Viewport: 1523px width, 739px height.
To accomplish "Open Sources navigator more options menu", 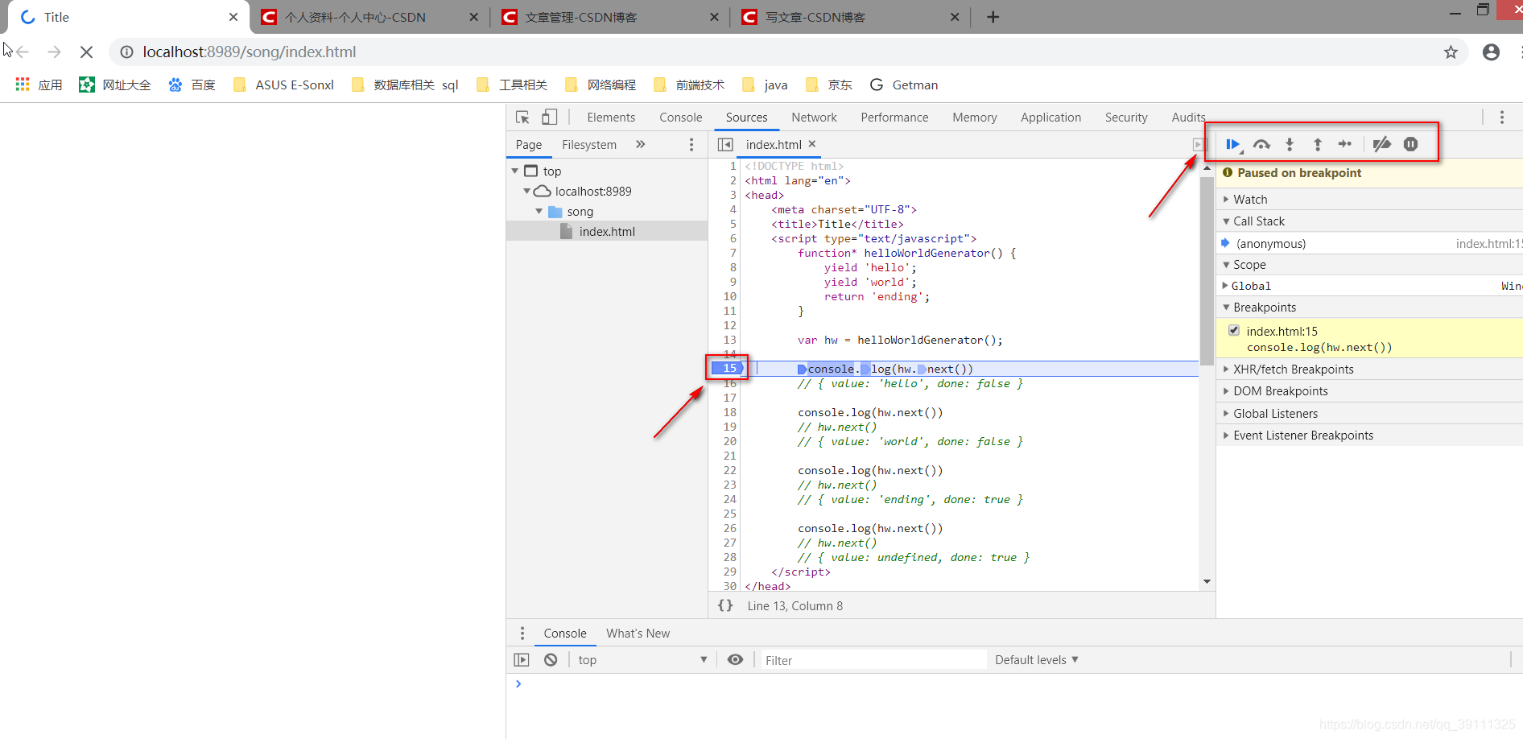I will tap(691, 144).
